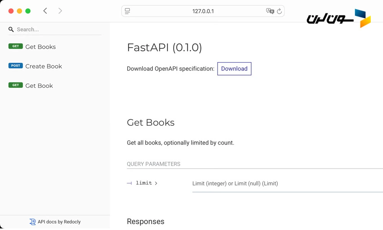Open the API docs by Redocly link

(59, 222)
